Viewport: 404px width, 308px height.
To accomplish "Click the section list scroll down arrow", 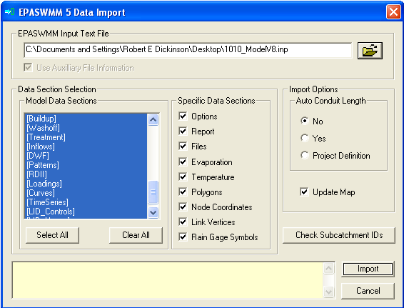I will point(153,212).
